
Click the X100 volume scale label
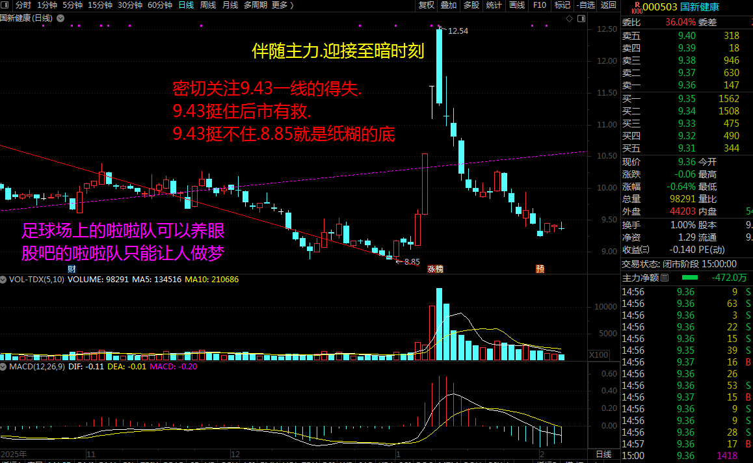(599, 355)
